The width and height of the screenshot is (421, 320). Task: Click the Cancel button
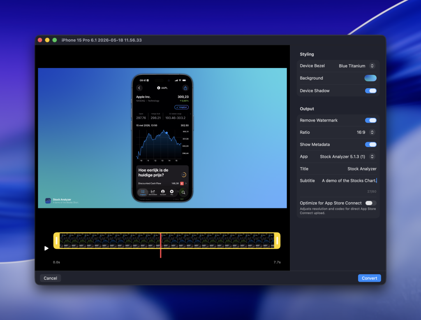click(50, 278)
